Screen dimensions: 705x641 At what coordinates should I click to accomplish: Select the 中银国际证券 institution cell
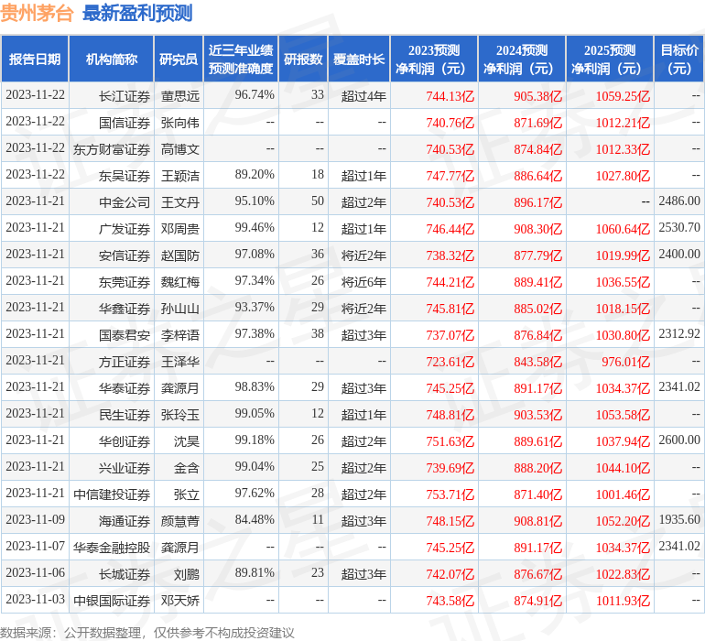tap(112, 600)
